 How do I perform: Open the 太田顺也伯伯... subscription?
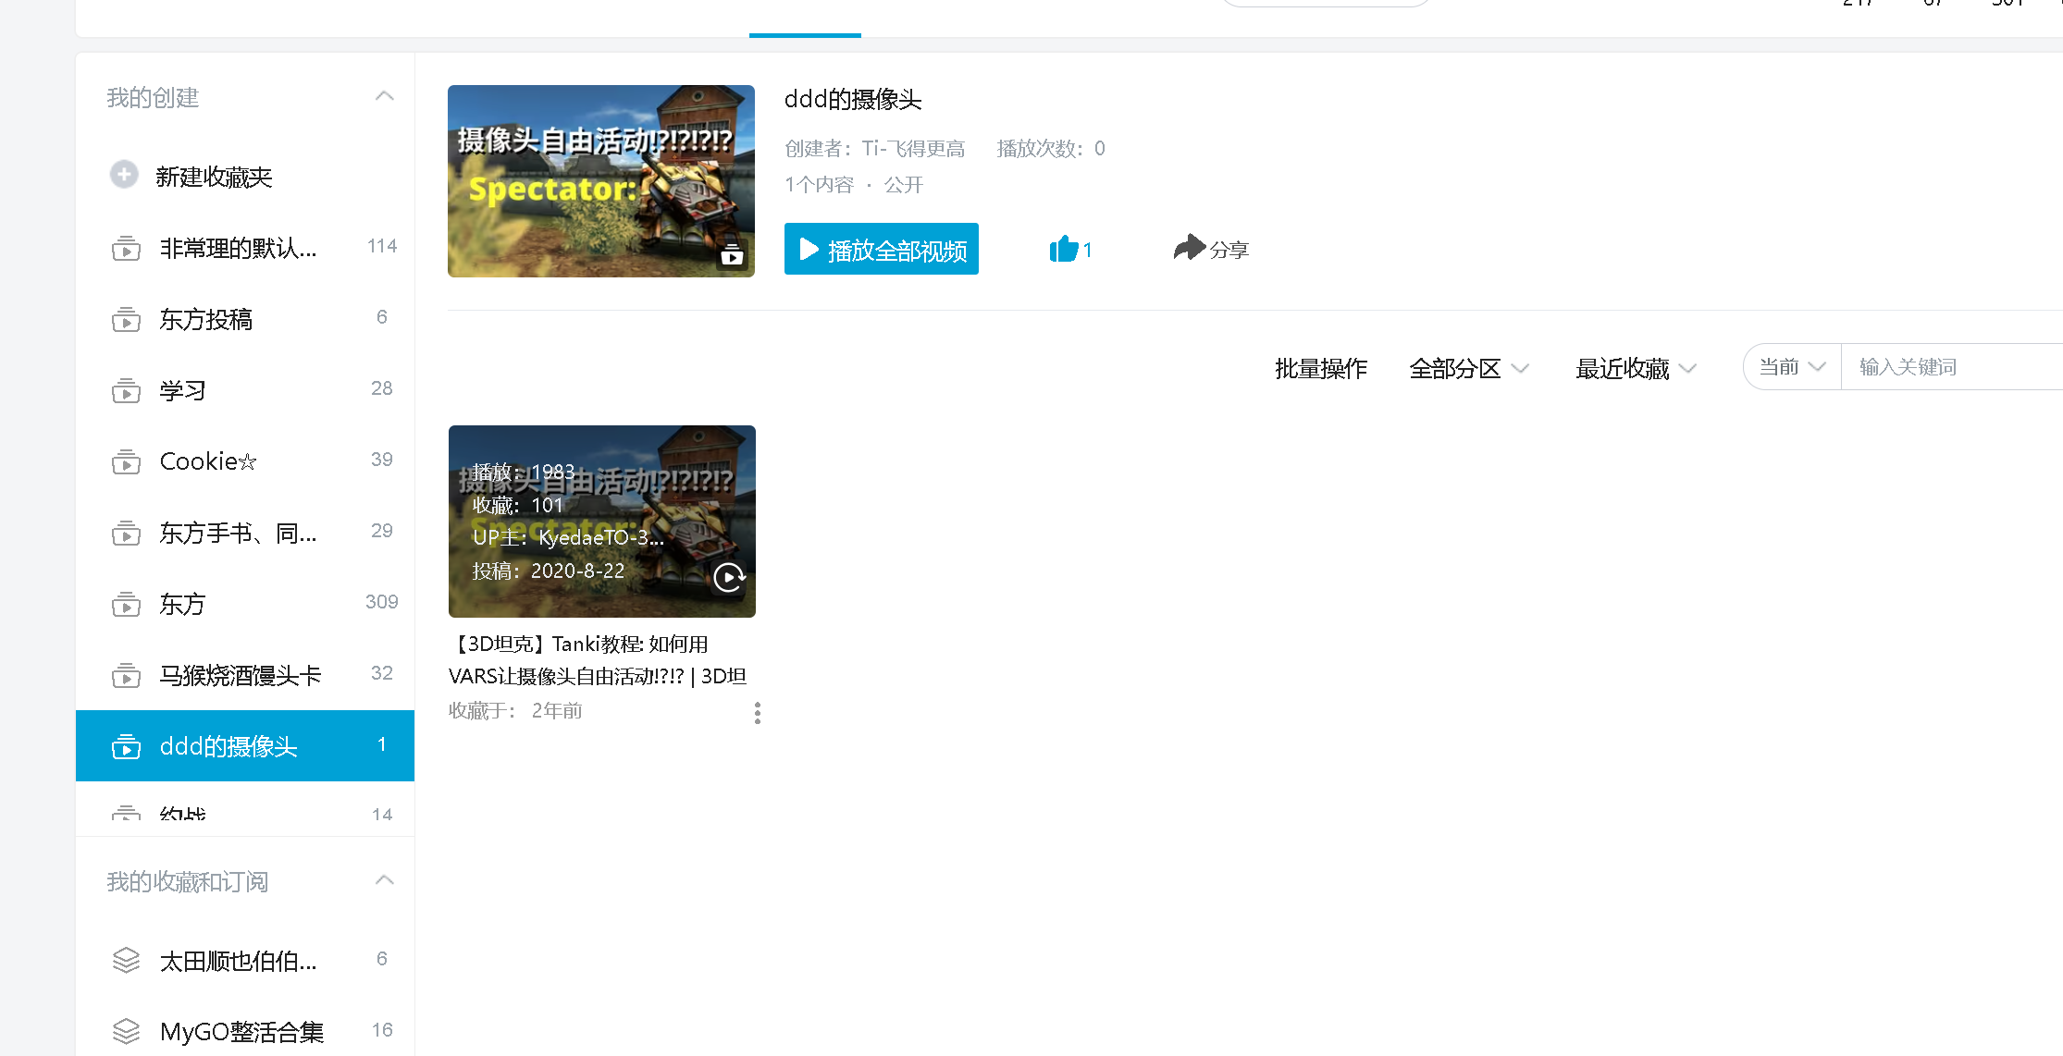tap(245, 961)
